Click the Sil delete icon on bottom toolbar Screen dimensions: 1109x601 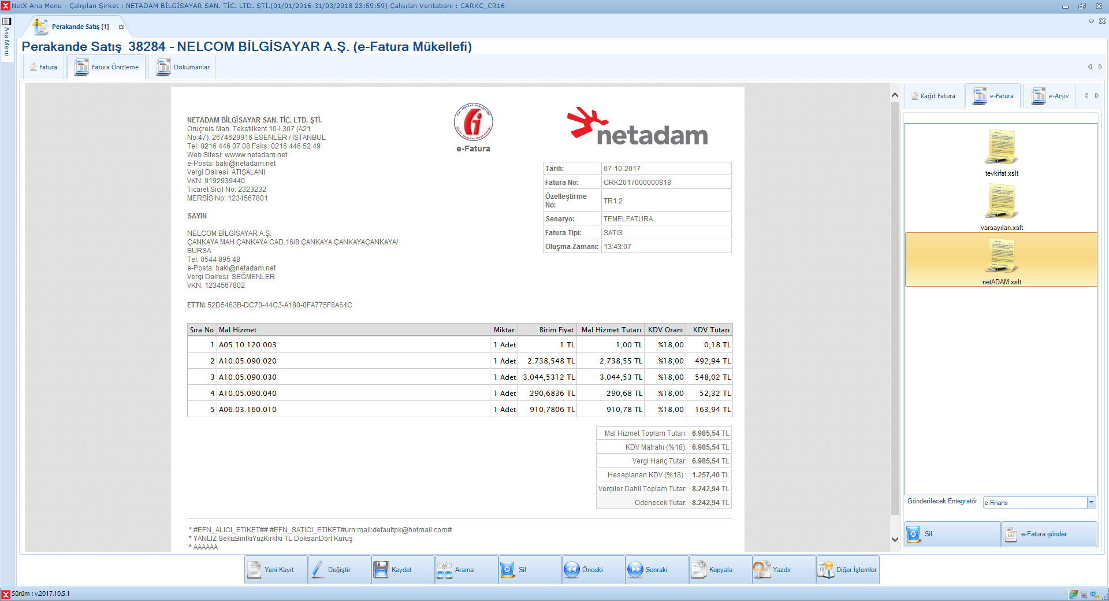coord(508,570)
